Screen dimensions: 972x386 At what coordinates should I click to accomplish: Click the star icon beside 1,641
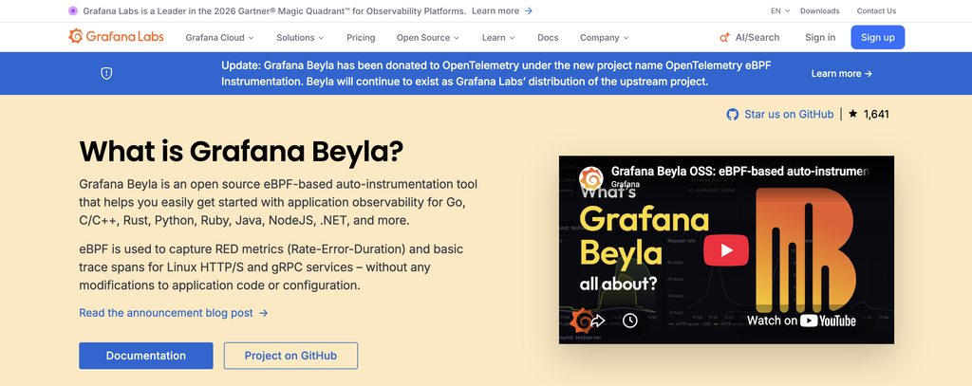pos(853,114)
